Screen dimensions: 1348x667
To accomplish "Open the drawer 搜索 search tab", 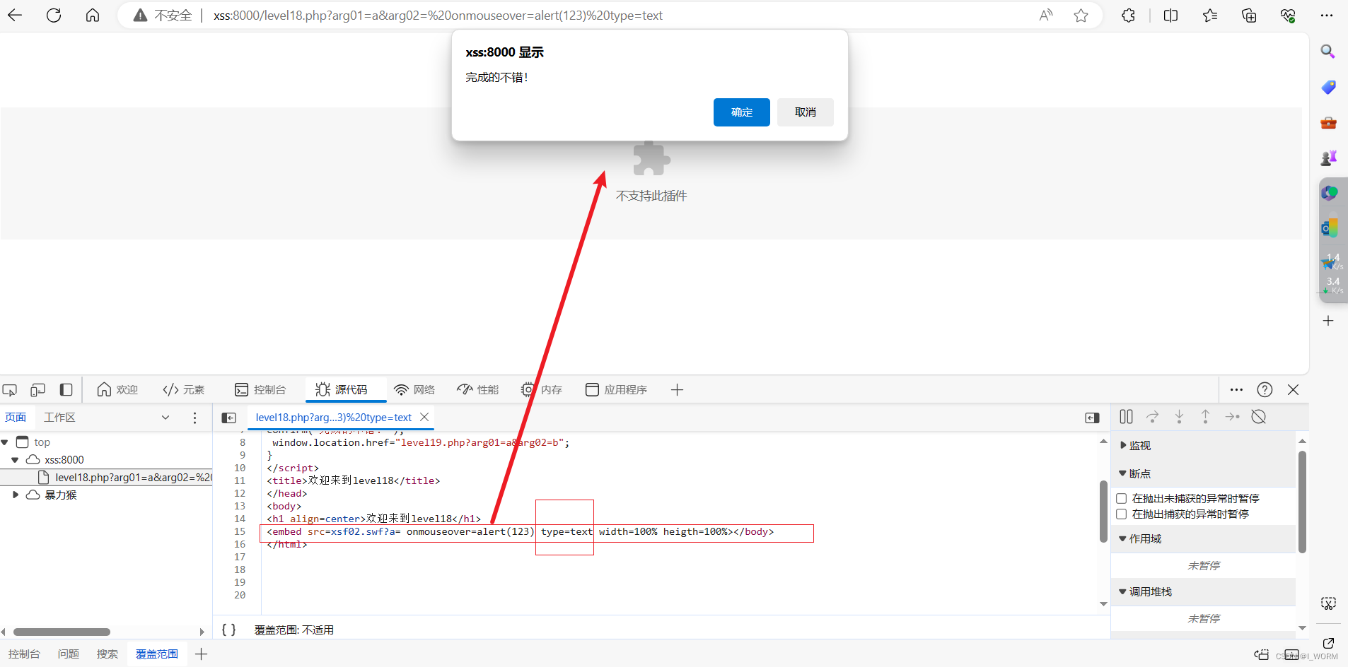I will point(108,654).
